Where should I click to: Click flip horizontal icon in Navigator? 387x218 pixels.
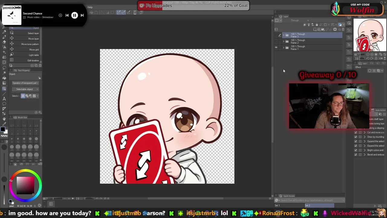point(381,58)
